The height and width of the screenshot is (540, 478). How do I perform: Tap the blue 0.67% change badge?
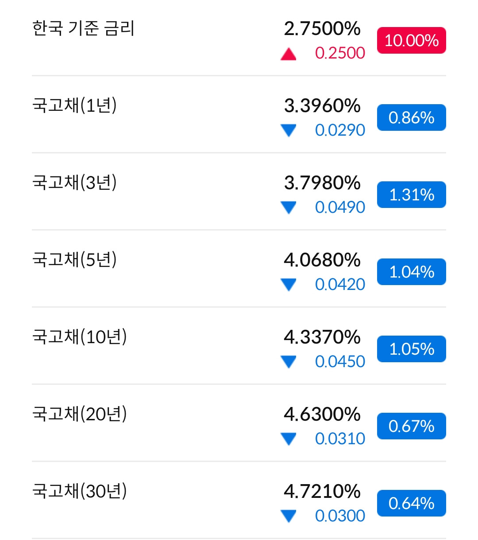pyautogui.click(x=412, y=426)
